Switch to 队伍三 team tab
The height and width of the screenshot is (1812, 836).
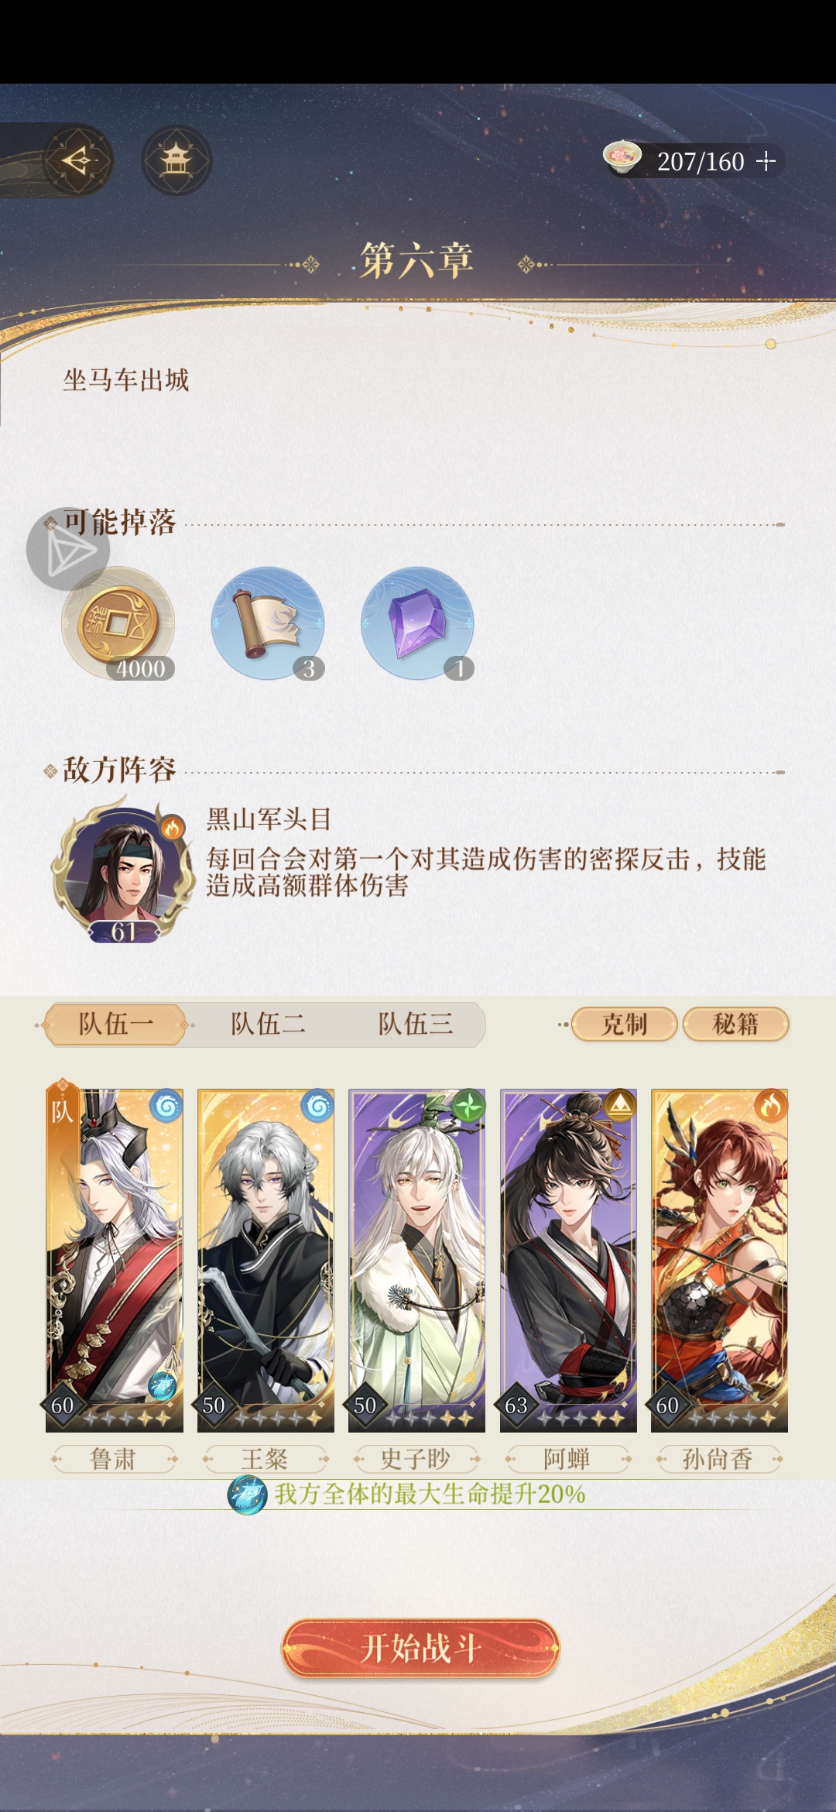(416, 1024)
